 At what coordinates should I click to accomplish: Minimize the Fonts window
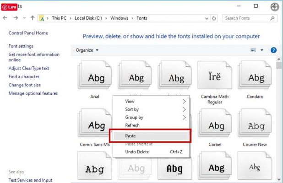click(x=239, y=6)
